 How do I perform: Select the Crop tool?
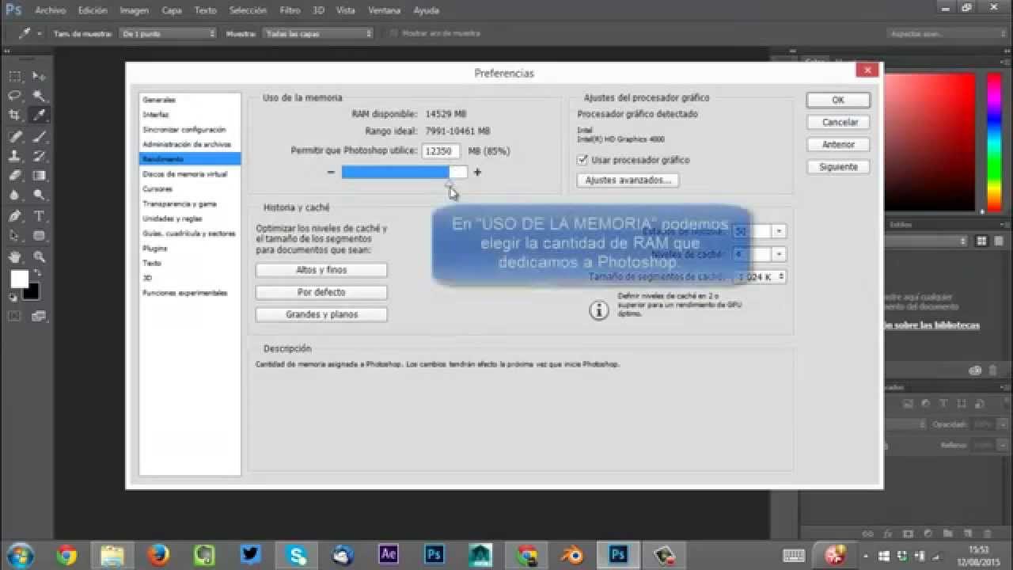[x=15, y=116]
